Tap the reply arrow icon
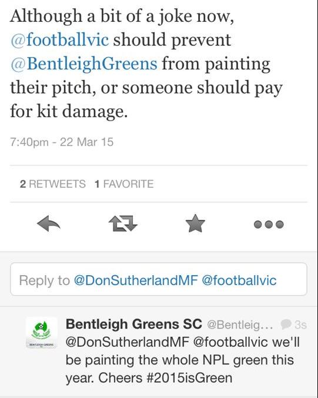The height and width of the screenshot is (398, 318). coord(49,223)
